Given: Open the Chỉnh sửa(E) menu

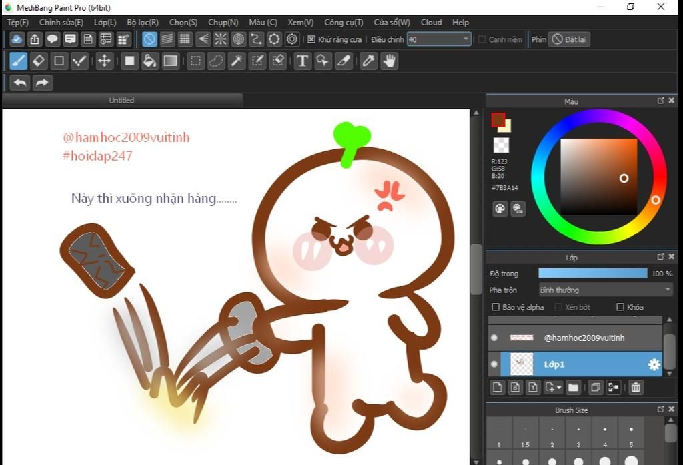Looking at the screenshot, I should point(61,22).
